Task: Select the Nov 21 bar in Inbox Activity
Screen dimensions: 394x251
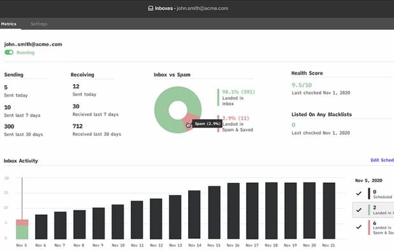Action: (x=329, y=211)
